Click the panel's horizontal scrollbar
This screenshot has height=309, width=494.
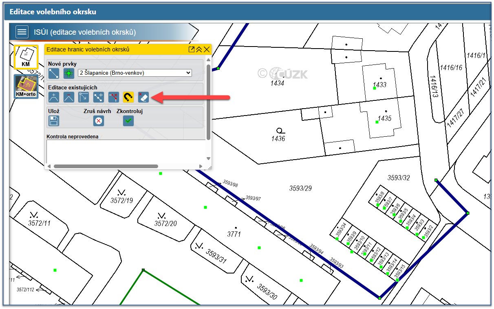point(106,166)
